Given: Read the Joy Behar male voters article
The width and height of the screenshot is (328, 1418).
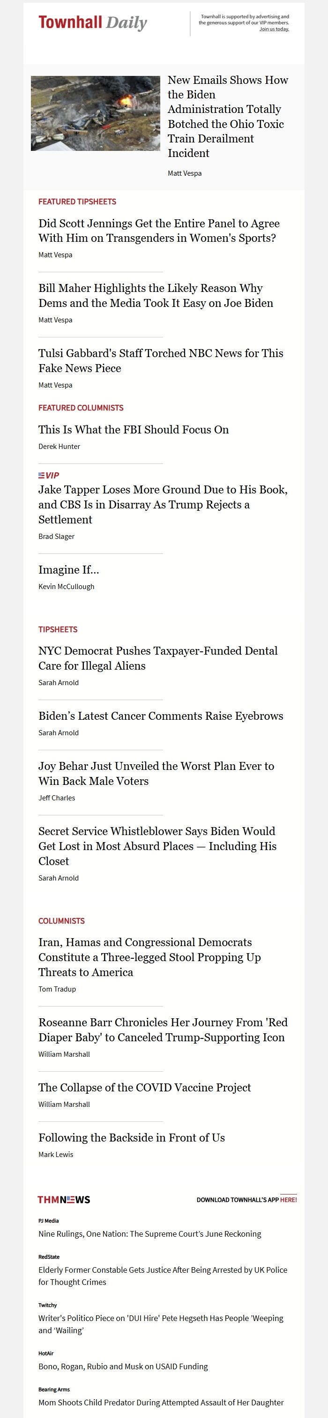Looking at the screenshot, I should (157, 773).
